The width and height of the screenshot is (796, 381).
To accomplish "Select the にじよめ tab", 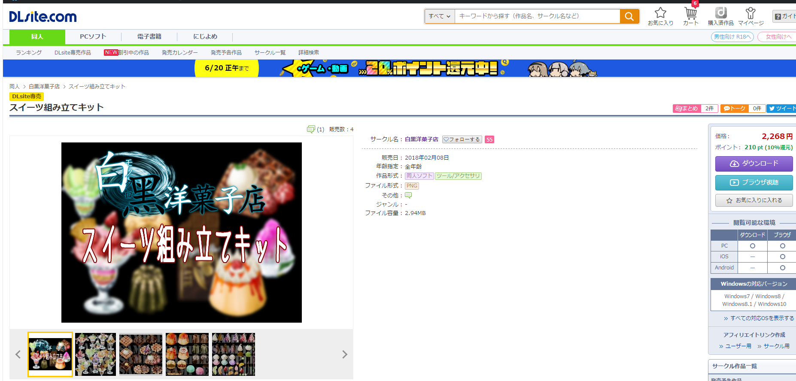I will 205,37.
